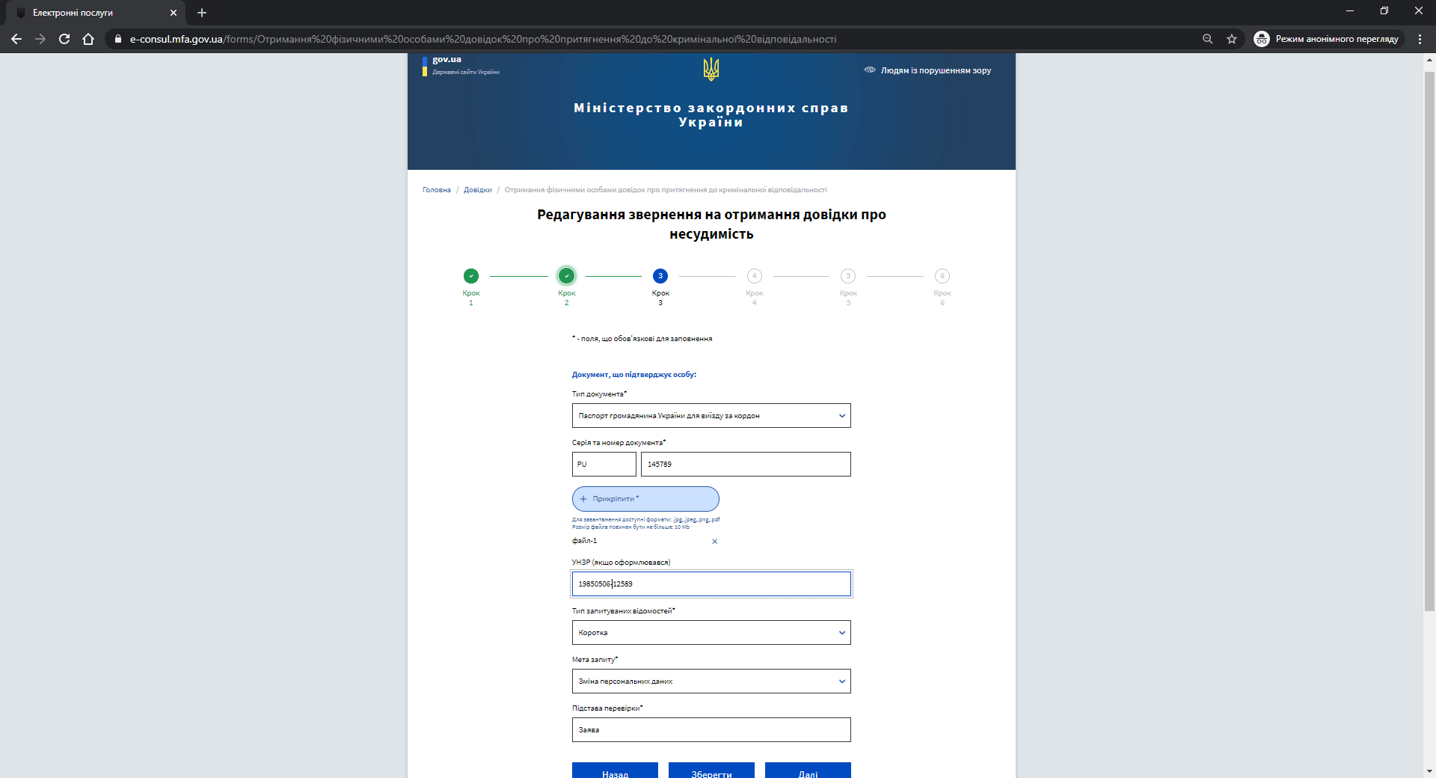Screen dimensions: 1436x778
Task: Click the browser address bar URL
Action: 483,39
